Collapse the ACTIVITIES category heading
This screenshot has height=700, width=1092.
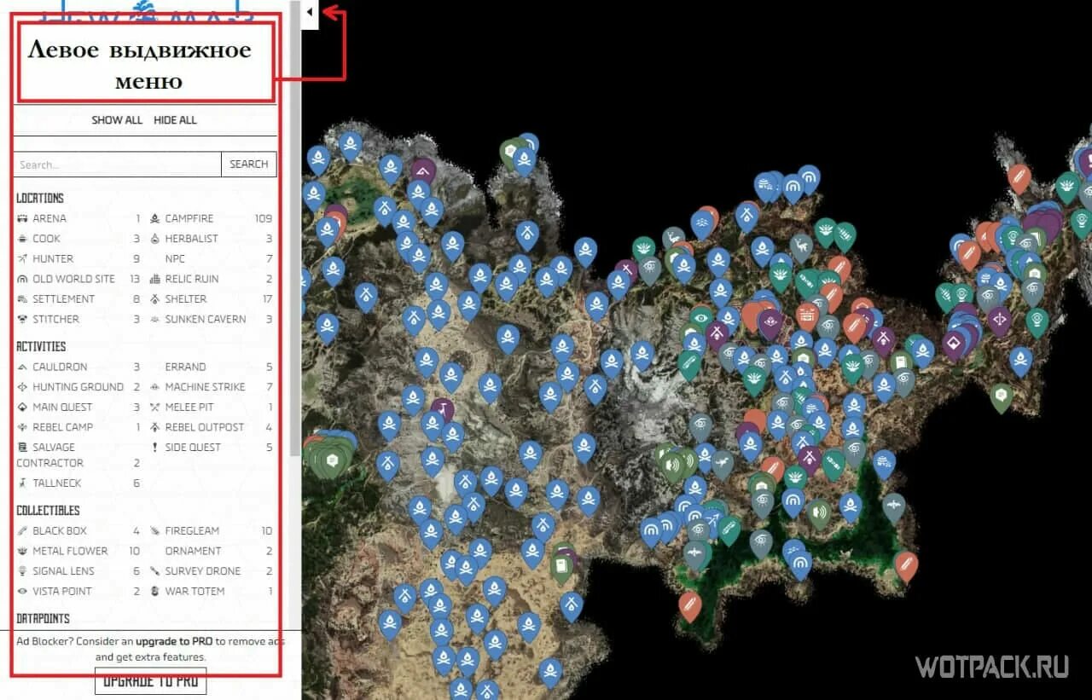[x=41, y=346]
